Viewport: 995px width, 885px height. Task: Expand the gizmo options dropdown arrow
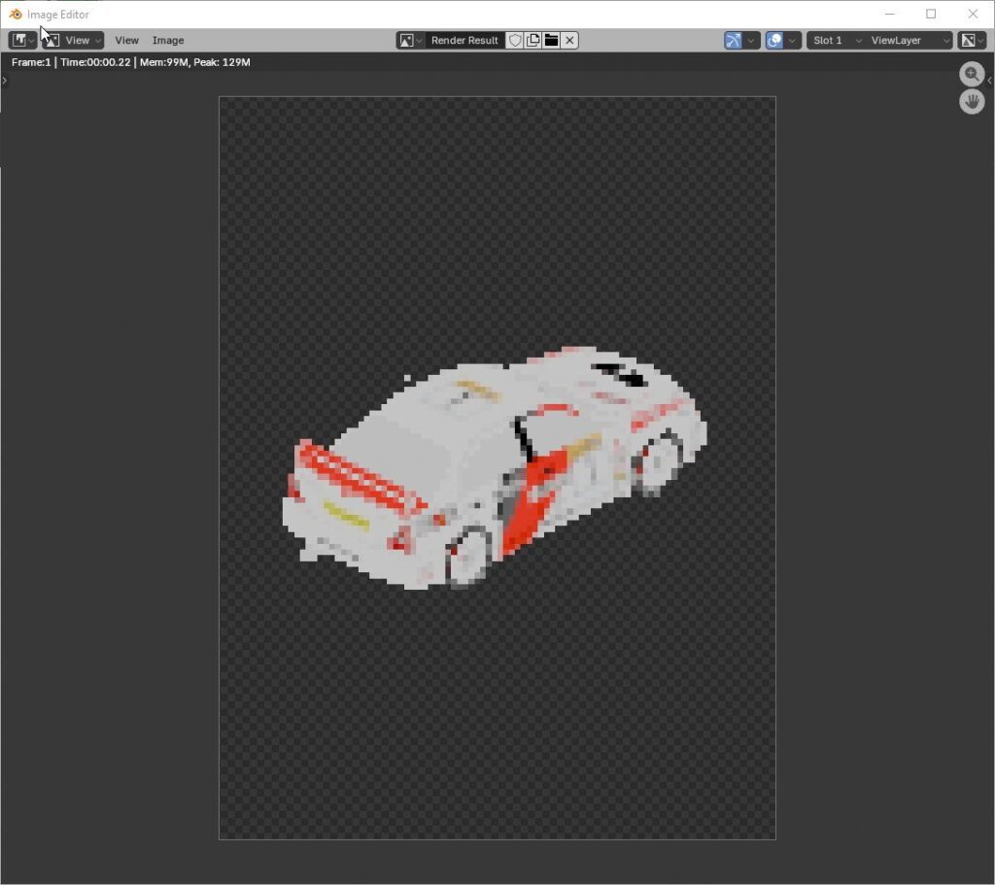pos(752,40)
